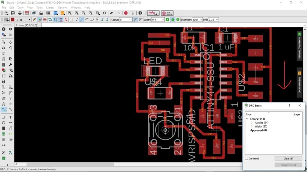Select the Dimension tool
Screen dimensions: 307x172
(4, 145)
